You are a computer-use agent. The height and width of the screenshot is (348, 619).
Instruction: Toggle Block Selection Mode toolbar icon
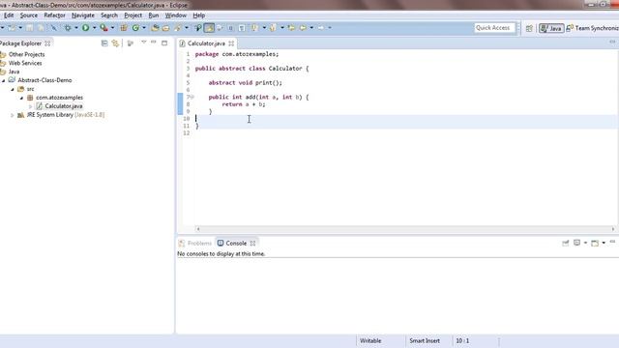coord(230,28)
